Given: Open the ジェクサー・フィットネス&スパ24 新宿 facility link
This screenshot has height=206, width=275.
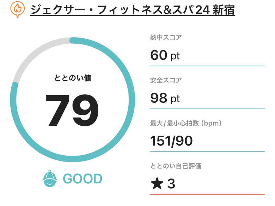Looking at the screenshot, I should coord(132,10).
